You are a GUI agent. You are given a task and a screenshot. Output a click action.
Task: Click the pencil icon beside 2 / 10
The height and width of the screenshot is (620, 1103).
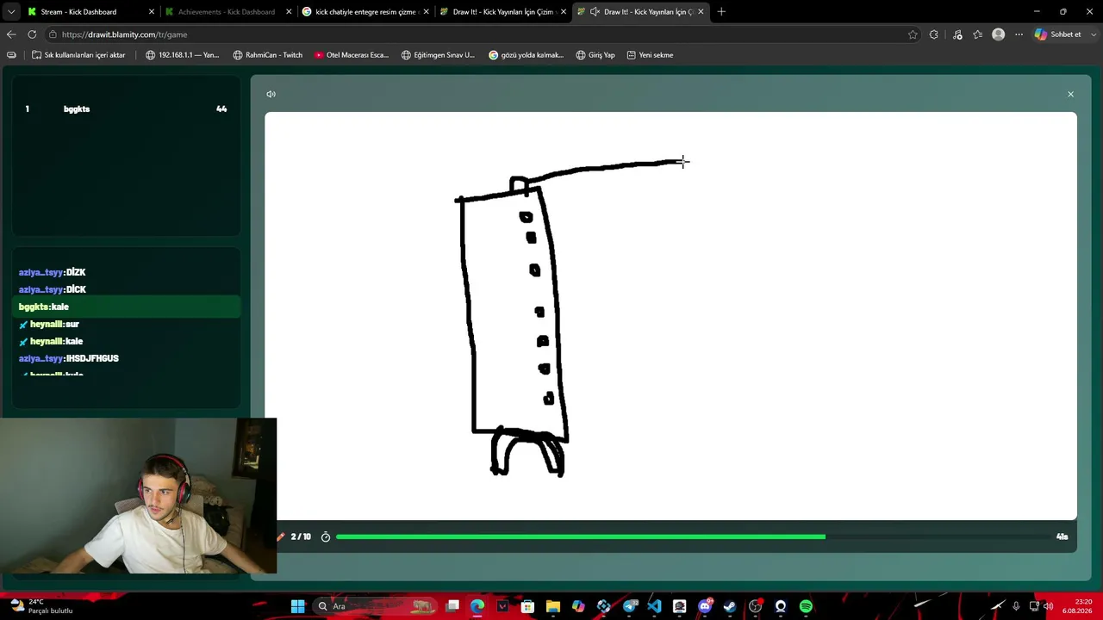281,536
